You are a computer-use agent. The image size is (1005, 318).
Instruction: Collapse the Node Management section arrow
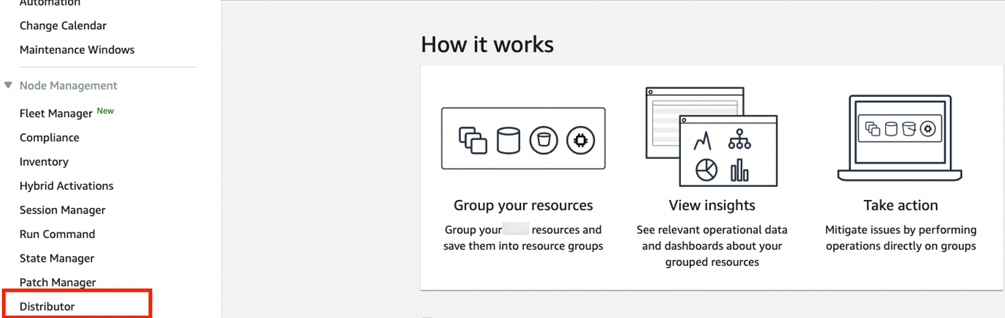pos(8,86)
